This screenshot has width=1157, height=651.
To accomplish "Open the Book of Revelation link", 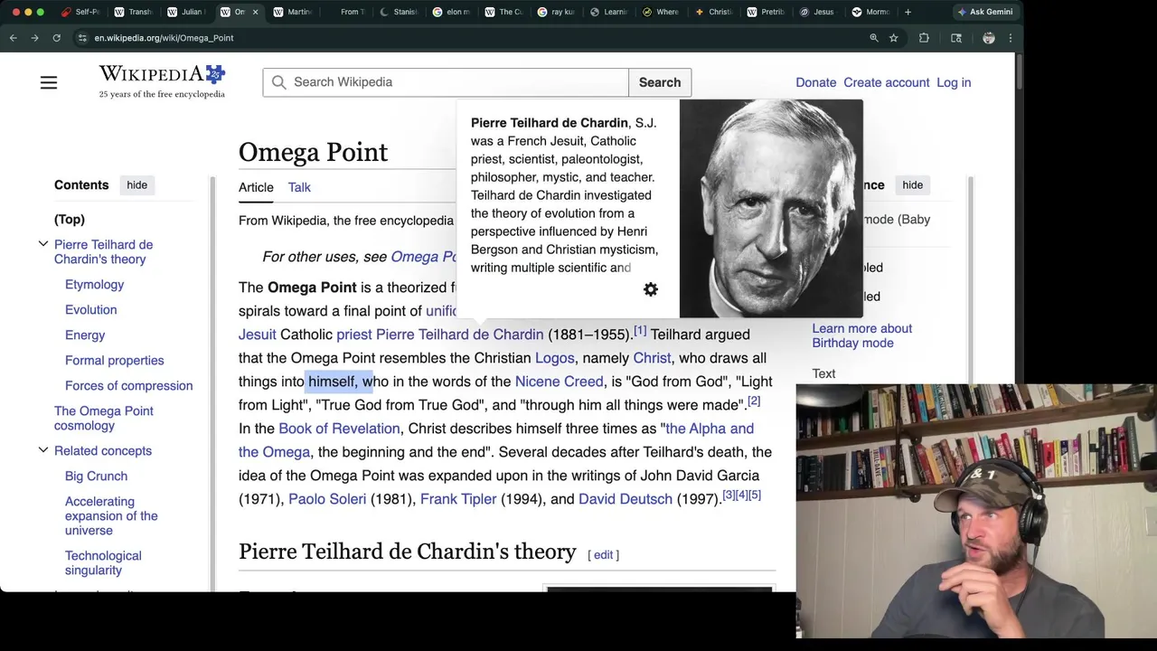I will 339,429.
